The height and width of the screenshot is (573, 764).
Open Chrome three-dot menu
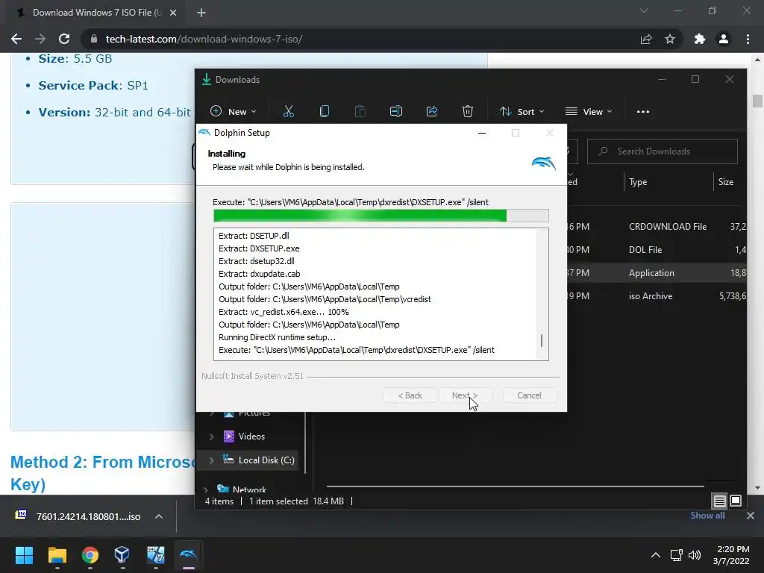(x=748, y=39)
